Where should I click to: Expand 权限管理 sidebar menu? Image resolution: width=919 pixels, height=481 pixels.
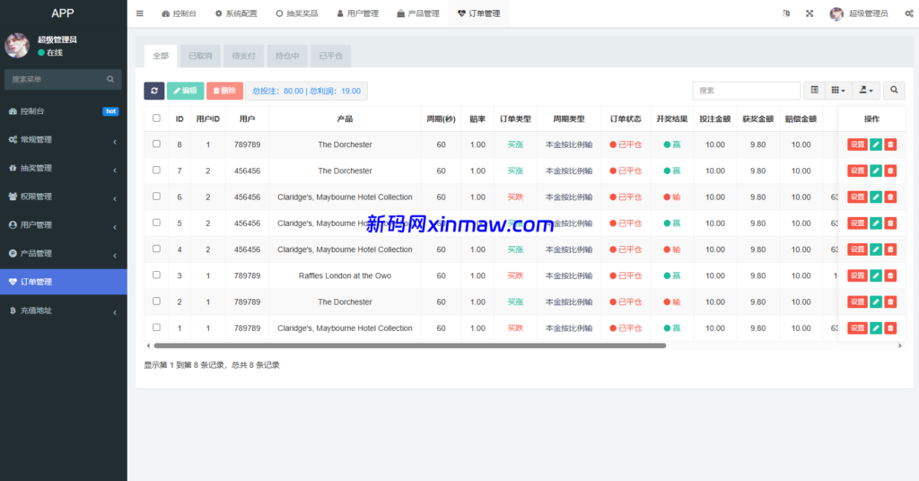pos(64,197)
